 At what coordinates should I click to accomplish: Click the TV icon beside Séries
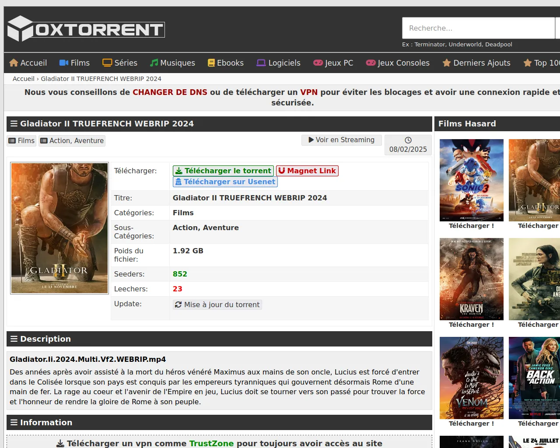coord(107,63)
